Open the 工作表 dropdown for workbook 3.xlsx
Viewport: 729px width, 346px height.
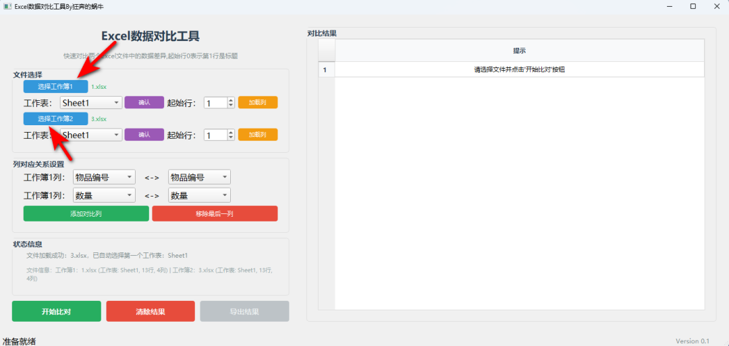point(91,135)
